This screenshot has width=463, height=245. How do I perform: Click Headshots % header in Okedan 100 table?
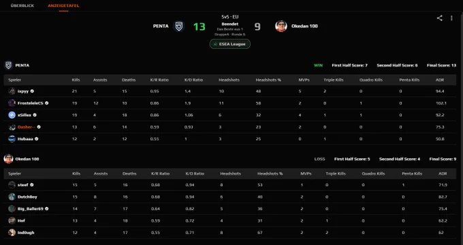point(270,174)
